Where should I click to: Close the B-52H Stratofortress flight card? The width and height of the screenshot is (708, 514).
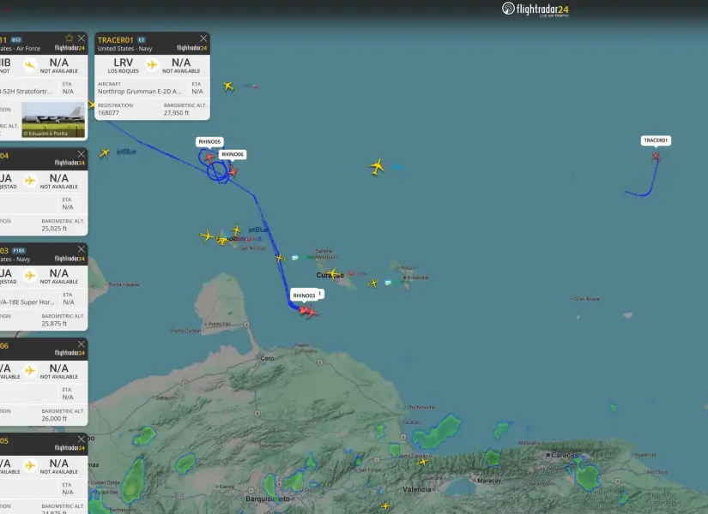[x=82, y=39]
